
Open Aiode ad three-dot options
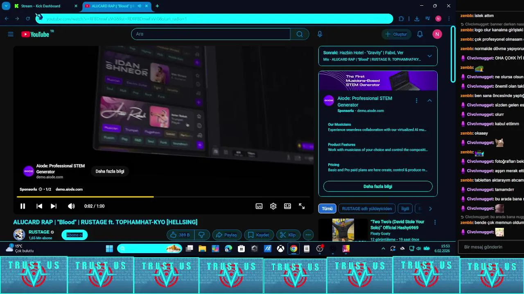coord(417,100)
